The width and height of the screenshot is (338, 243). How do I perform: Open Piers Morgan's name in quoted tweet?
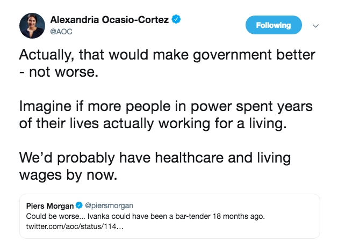pos(50,205)
